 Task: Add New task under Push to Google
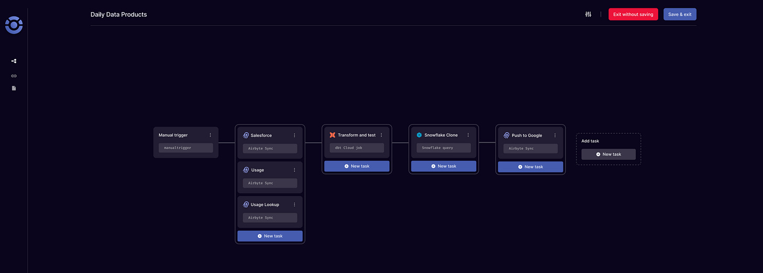530,167
